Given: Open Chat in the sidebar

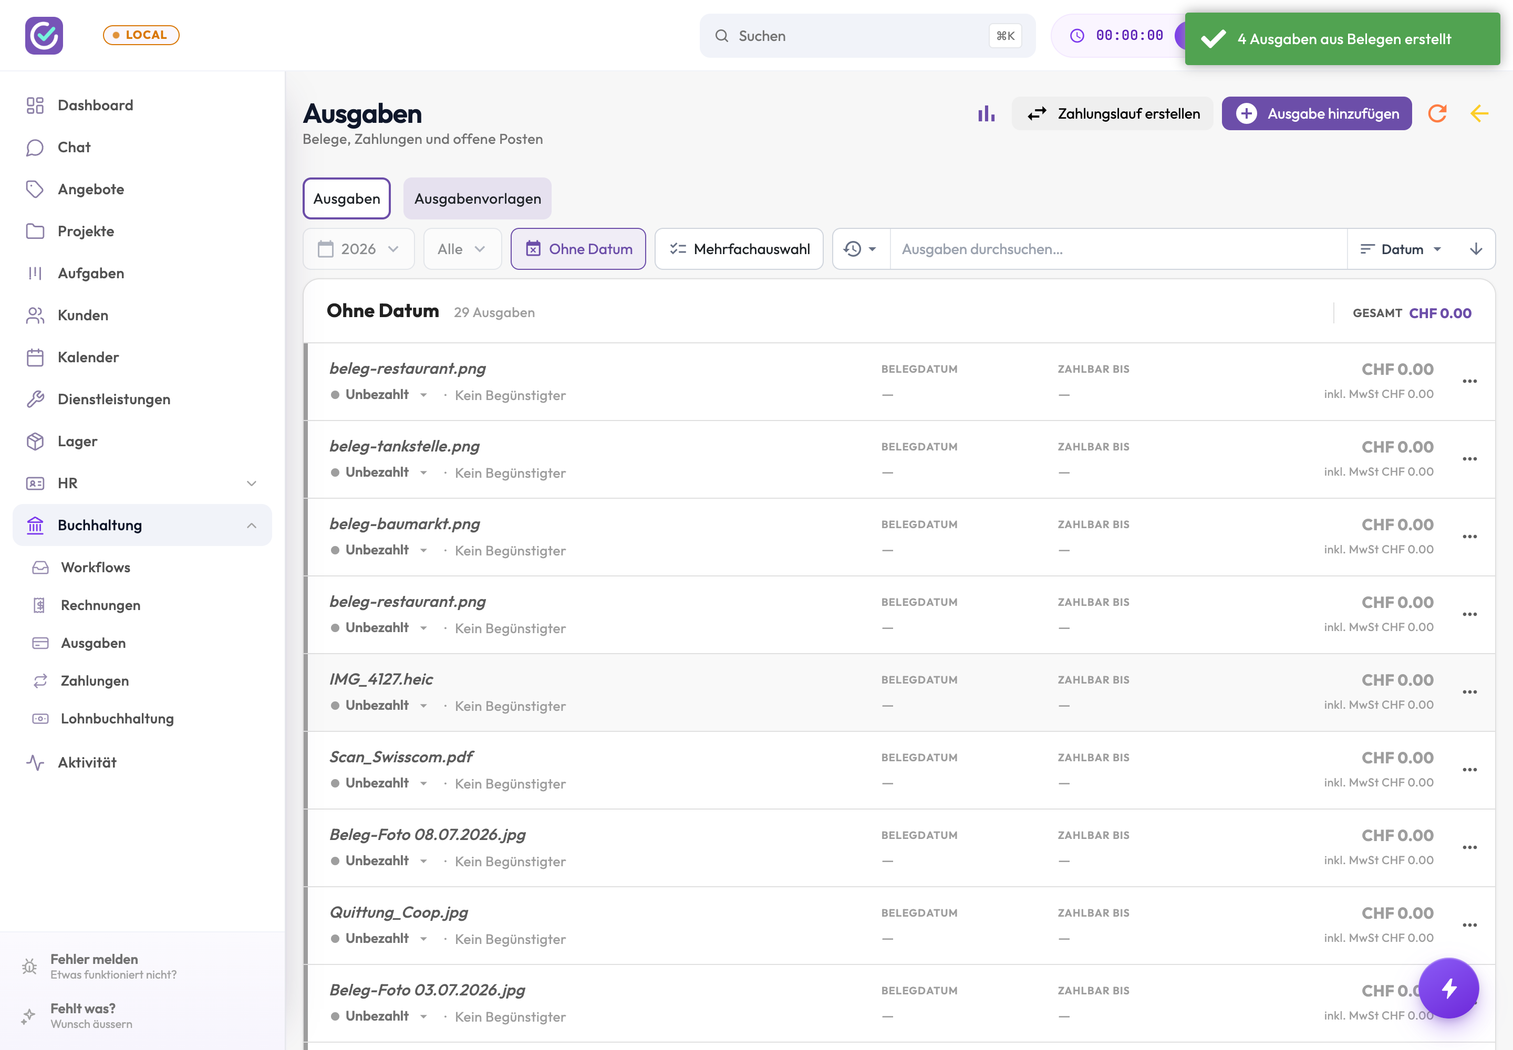Looking at the screenshot, I should point(142,148).
